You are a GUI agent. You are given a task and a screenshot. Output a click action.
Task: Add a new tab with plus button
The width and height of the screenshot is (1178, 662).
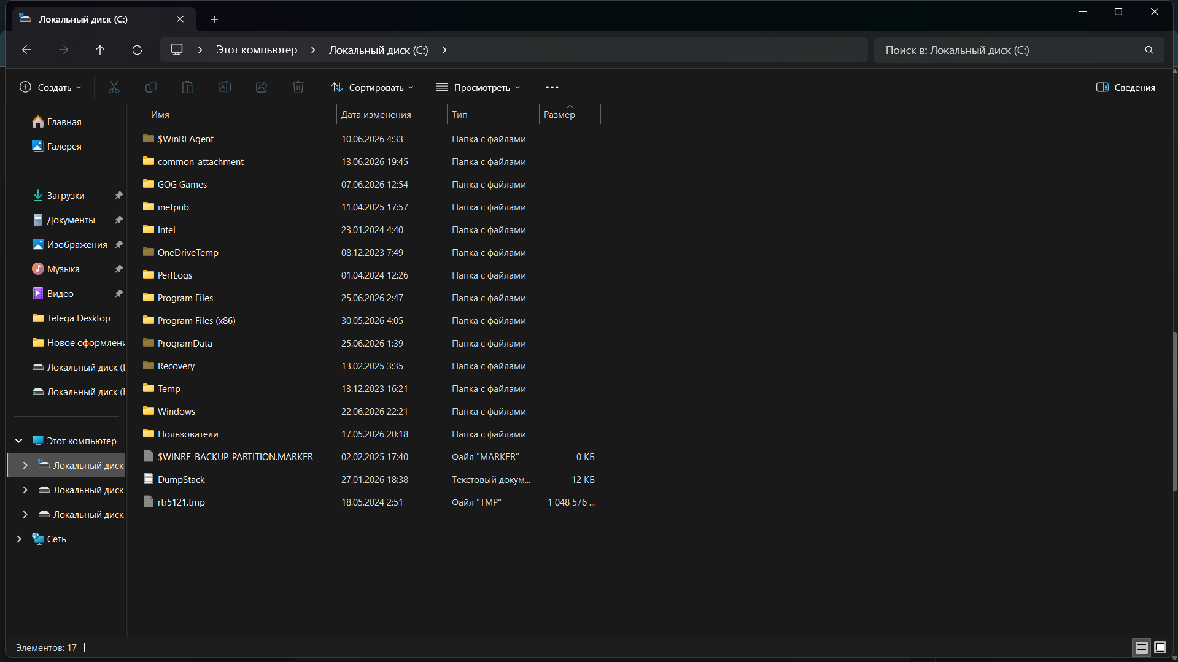pyautogui.click(x=214, y=20)
